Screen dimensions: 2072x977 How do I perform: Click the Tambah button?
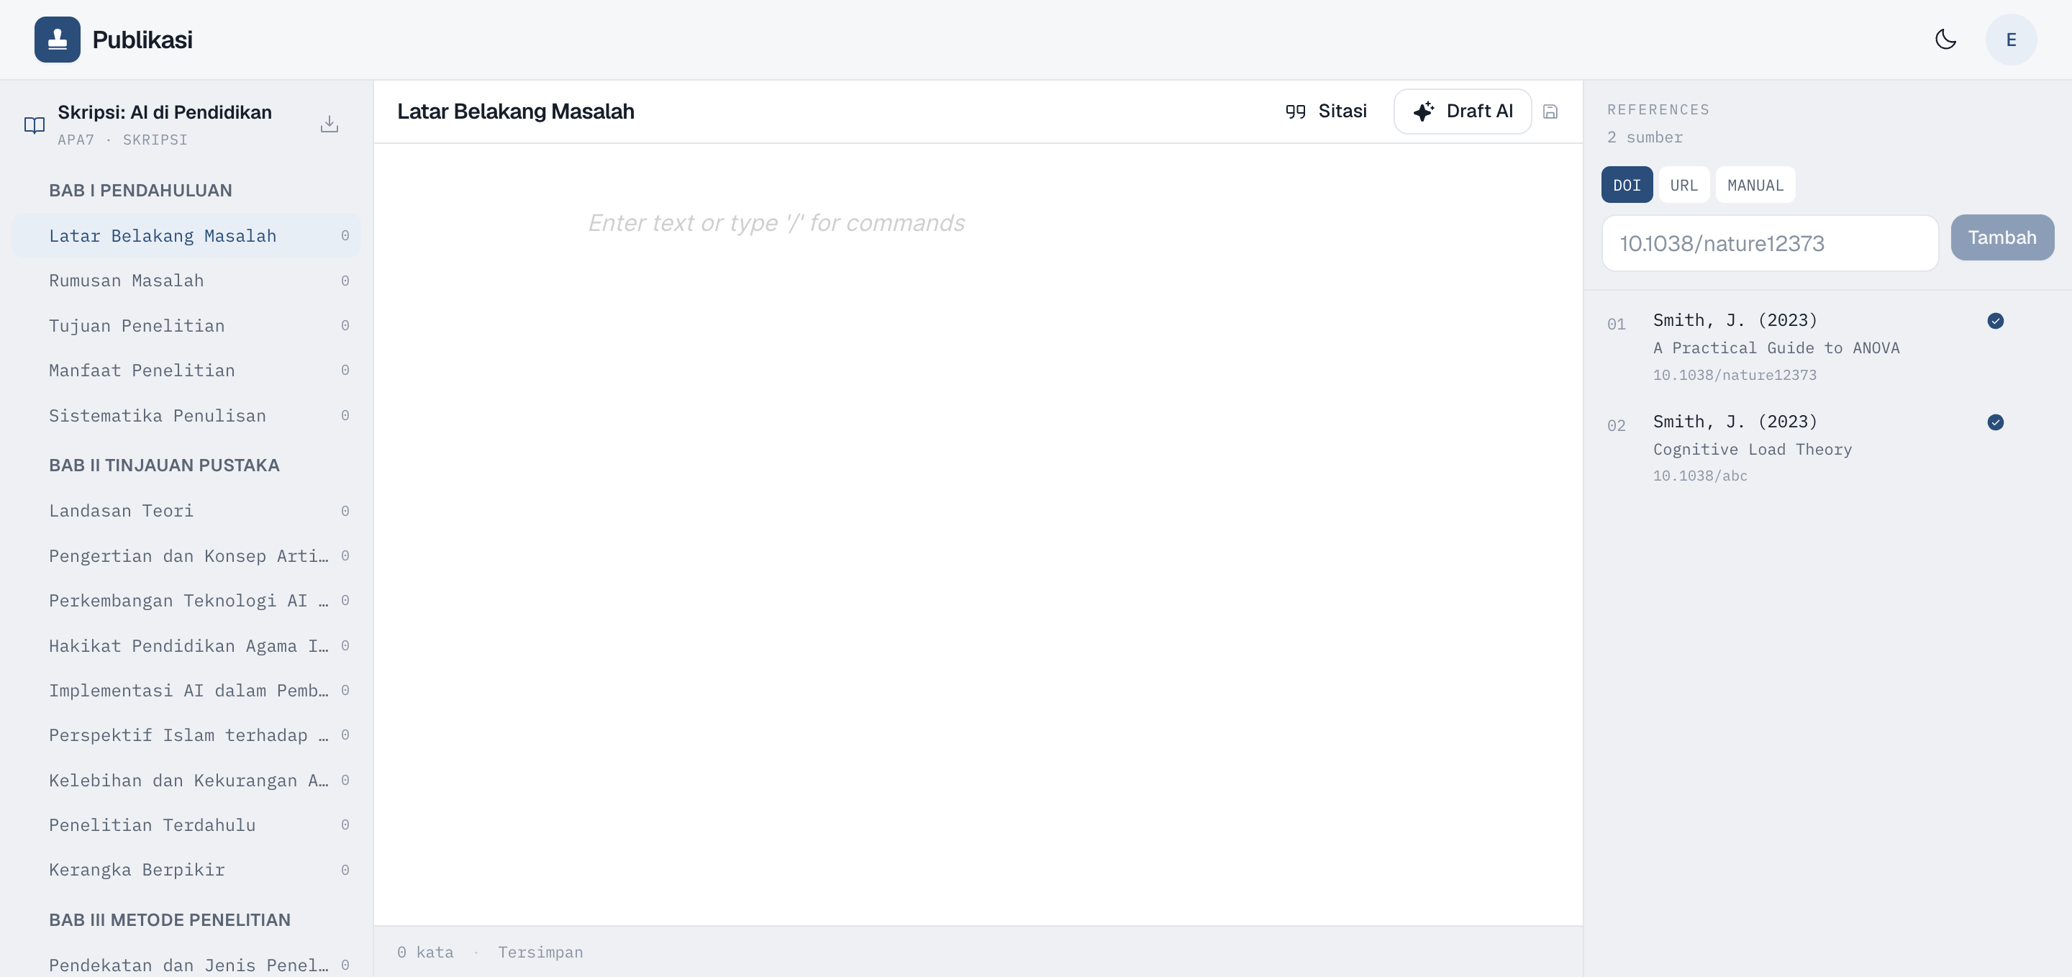point(2002,237)
